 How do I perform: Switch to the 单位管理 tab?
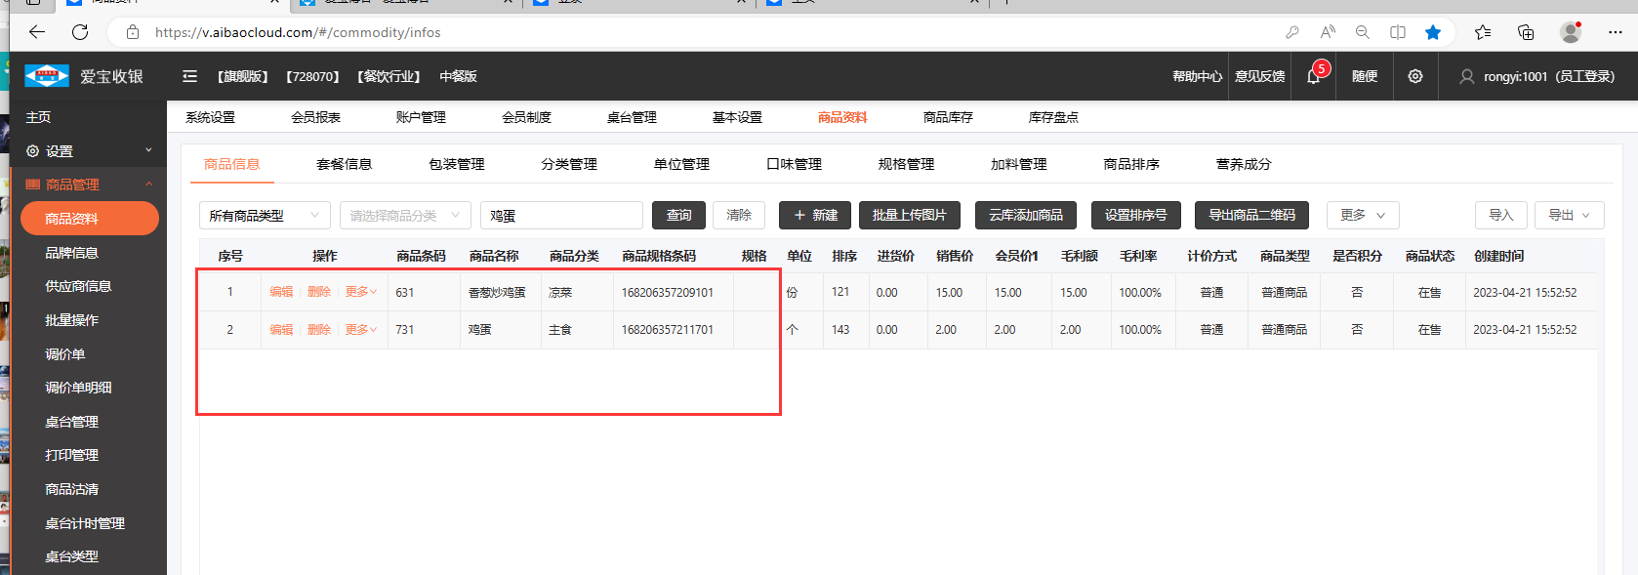tap(681, 164)
